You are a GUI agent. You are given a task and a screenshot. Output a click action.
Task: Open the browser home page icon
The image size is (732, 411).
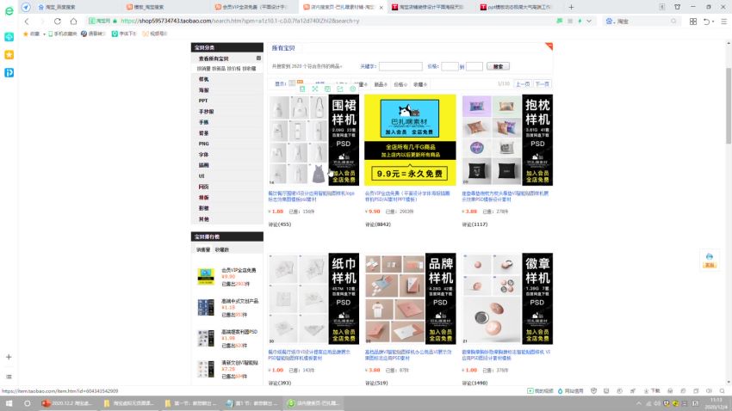point(73,21)
